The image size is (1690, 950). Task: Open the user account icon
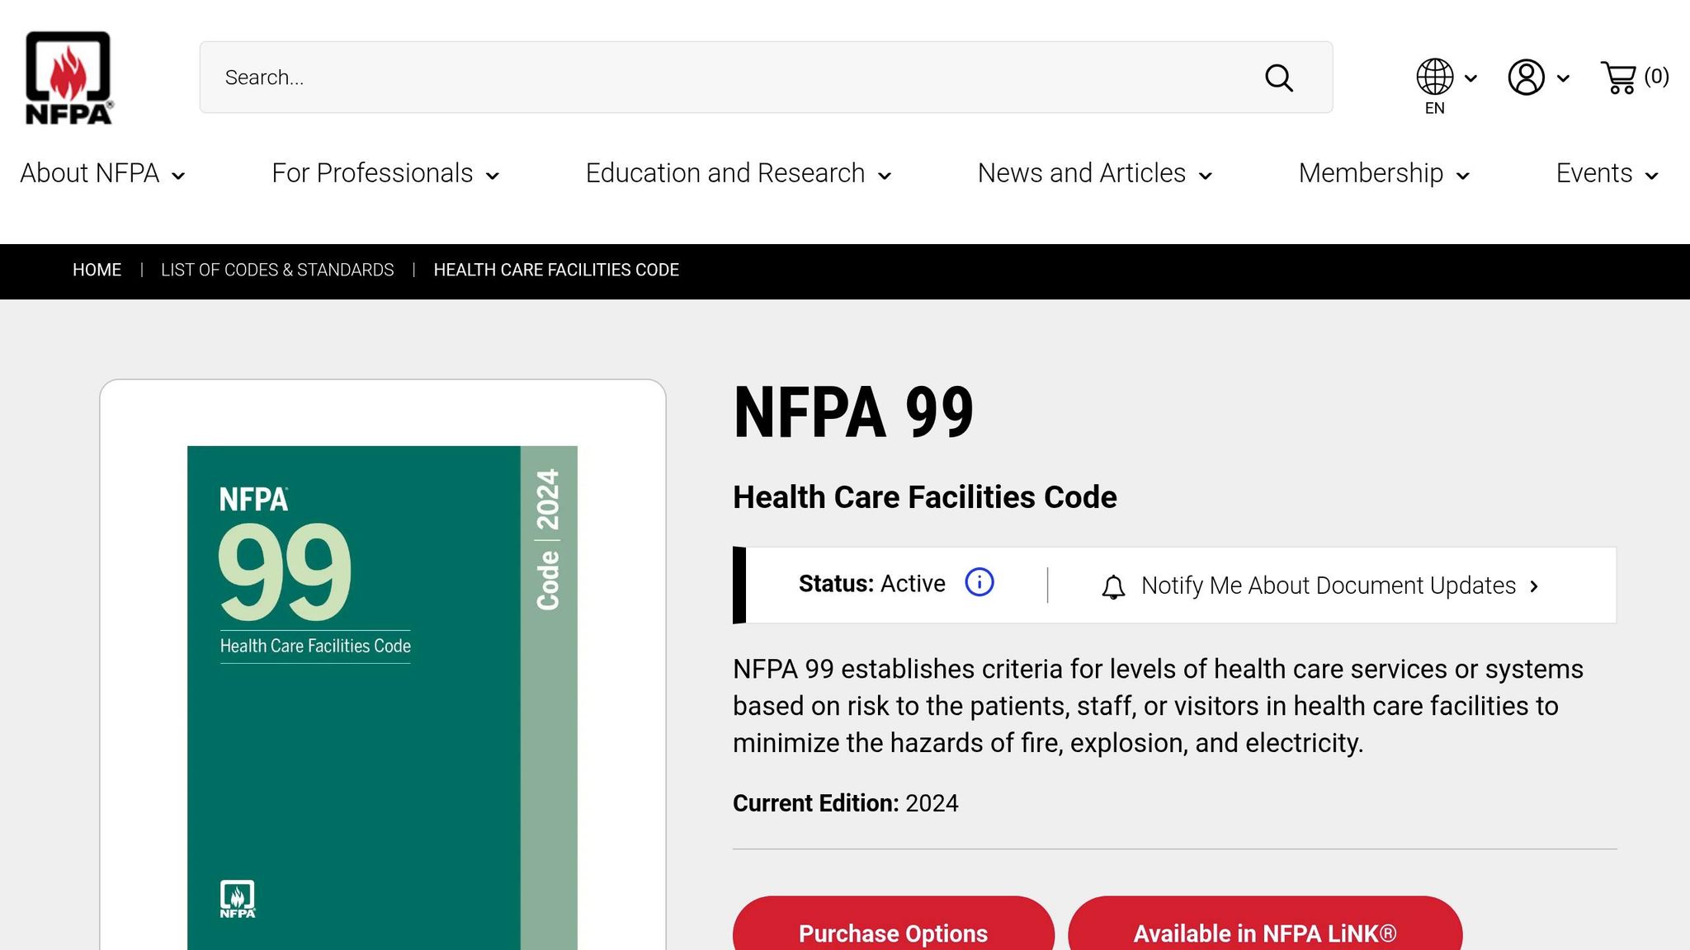coord(1527,77)
